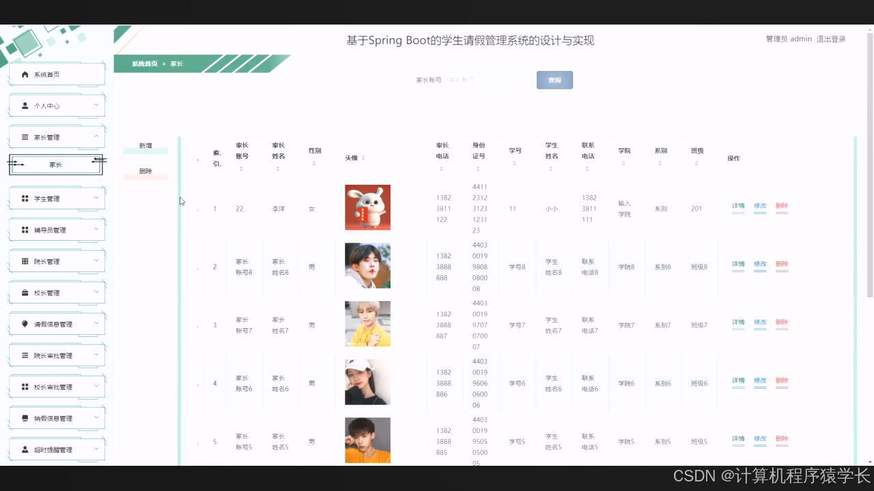Select the person icon next to 个人中心

click(x=23, y=106)
